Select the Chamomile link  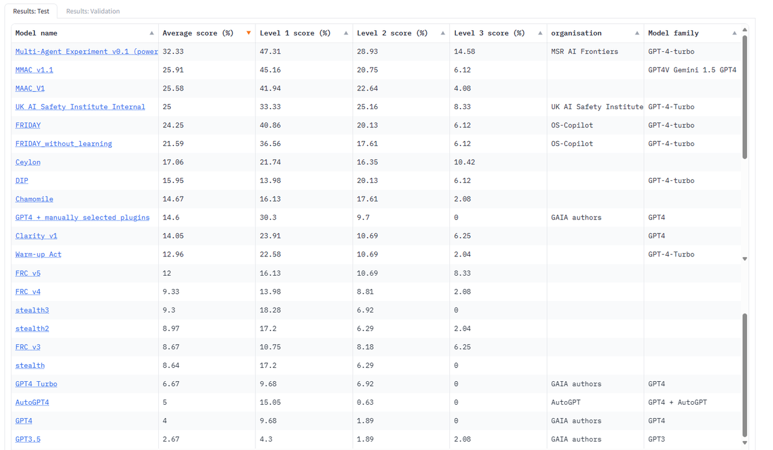click(x=34, y=199)
